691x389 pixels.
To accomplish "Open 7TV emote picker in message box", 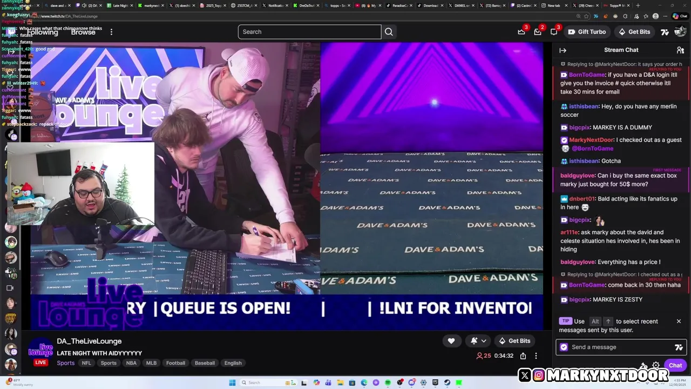I will pos(679,347).
